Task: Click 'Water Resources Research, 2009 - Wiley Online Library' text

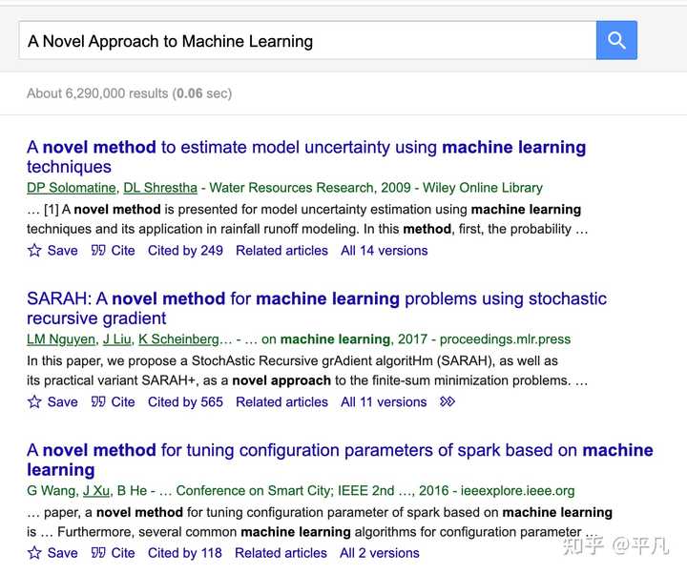Action: click(x=376, y=188)
